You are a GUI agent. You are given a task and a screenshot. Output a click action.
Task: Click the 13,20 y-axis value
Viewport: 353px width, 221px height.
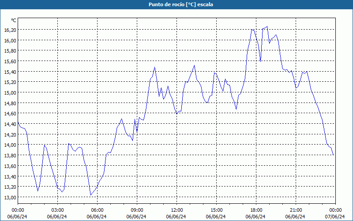(x=10, y=187)
